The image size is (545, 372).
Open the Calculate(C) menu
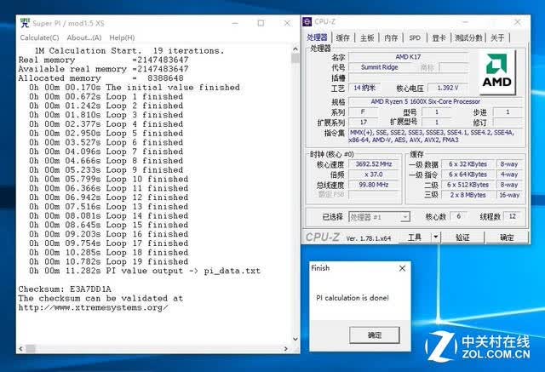pos(39,37)
